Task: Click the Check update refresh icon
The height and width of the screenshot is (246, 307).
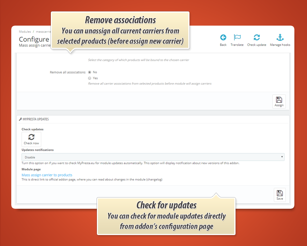Action: click(x=257, y=38)
